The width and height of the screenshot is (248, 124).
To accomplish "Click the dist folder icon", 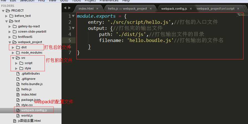I will click(18, 47).
